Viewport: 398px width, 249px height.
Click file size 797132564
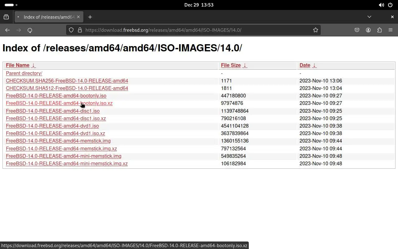click(234, 149)
